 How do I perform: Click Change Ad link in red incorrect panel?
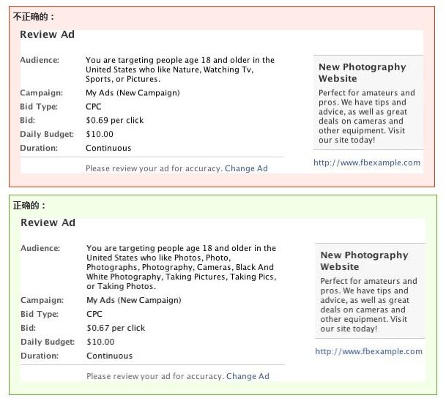point(246,168)
